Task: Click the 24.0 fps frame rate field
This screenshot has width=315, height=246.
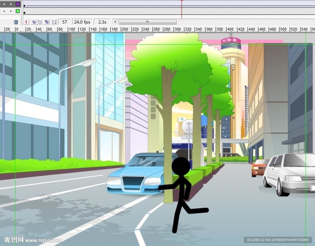Action: [82, 22]
